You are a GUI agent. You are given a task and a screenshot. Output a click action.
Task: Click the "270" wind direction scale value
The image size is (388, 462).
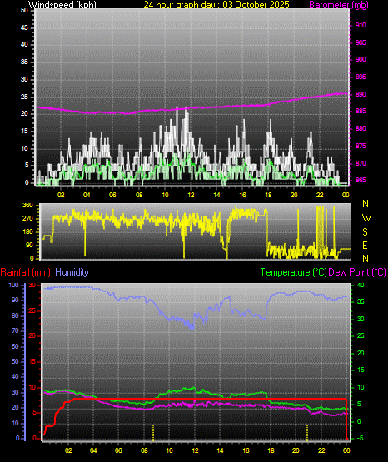click(x=27, y=219)
